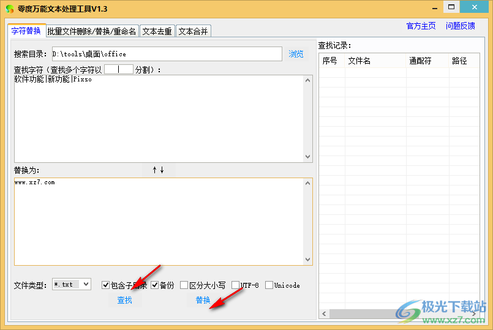Viewport: 493px width, 330px height.
Task: Close the 零度万能文本处理工具 window
Action: point(475,7)
